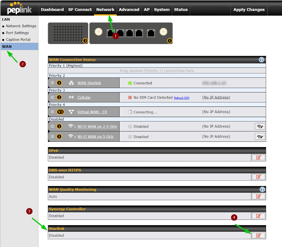Click Cellular (No IP Address) link
This screenshot has width=282, height=247.
point(216,97)
